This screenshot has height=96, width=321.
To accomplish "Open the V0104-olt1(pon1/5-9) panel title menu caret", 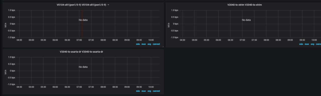I will click(x=108, y=5).
